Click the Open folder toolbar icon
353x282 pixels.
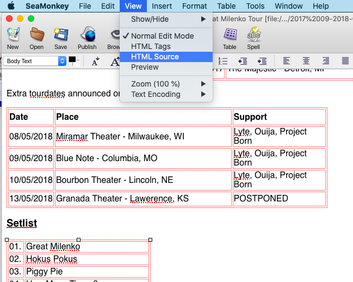(x=36, y=35)
